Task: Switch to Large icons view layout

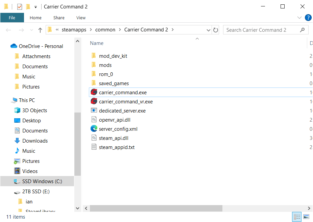Action: pos(306,217)
